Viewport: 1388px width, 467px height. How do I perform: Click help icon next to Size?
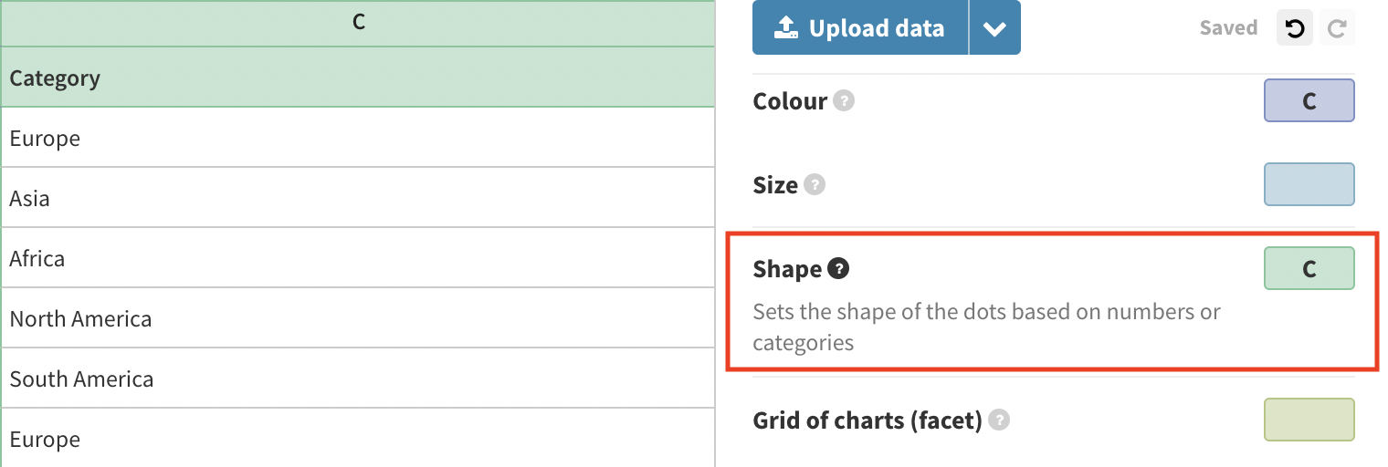[815, 185]
